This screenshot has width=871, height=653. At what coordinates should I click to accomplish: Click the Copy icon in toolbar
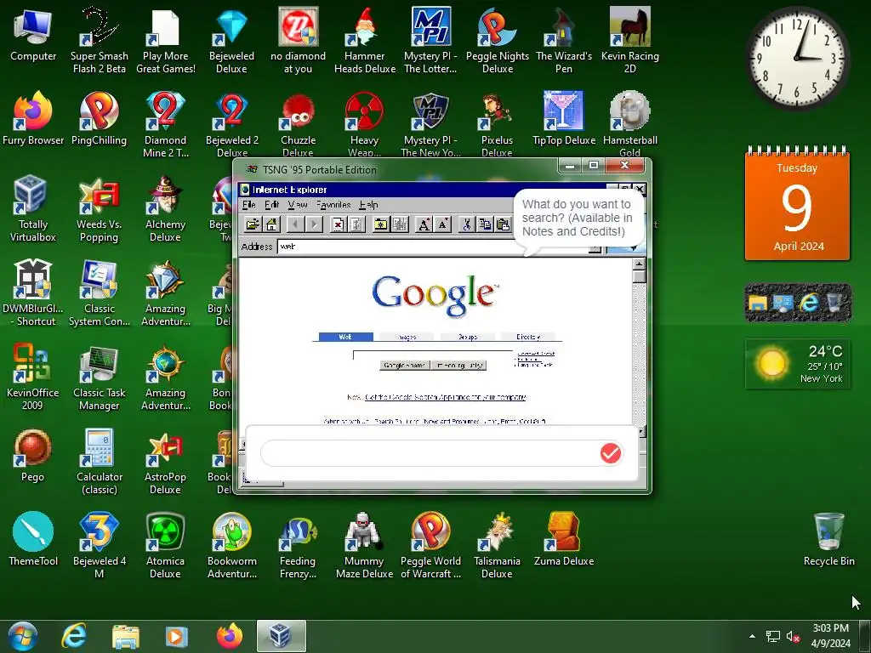coord(485,224)
